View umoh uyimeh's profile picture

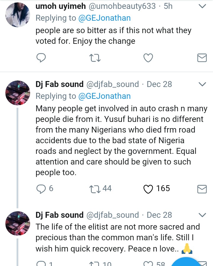[x=18, y=14]
